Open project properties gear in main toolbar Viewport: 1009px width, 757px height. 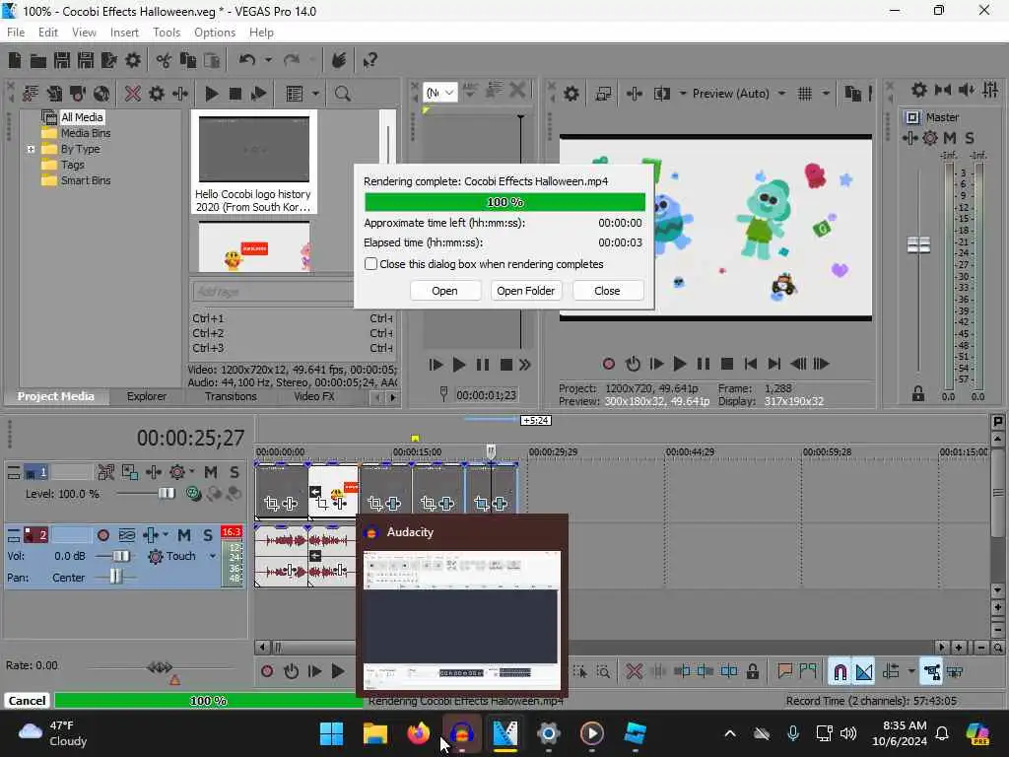pos(133,60)
